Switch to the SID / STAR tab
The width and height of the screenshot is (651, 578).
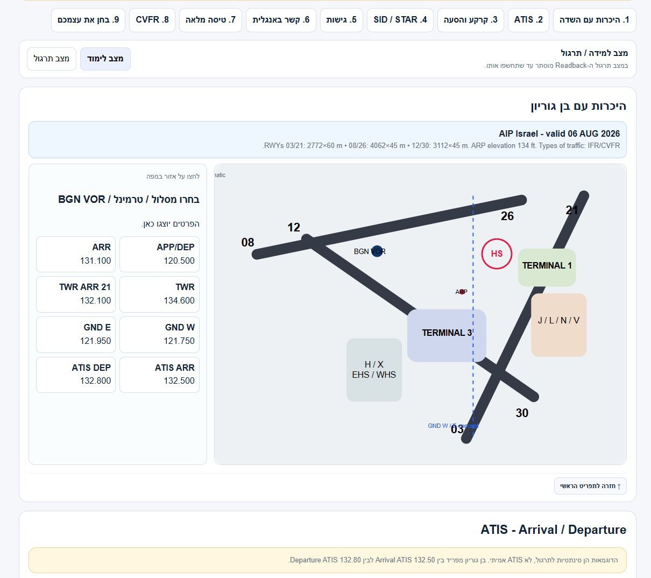point(400,20)
